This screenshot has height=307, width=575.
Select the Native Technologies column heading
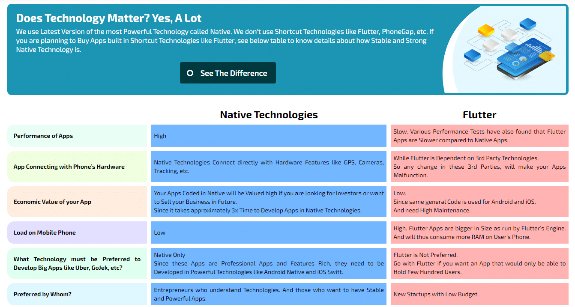[x=269, y=115]
